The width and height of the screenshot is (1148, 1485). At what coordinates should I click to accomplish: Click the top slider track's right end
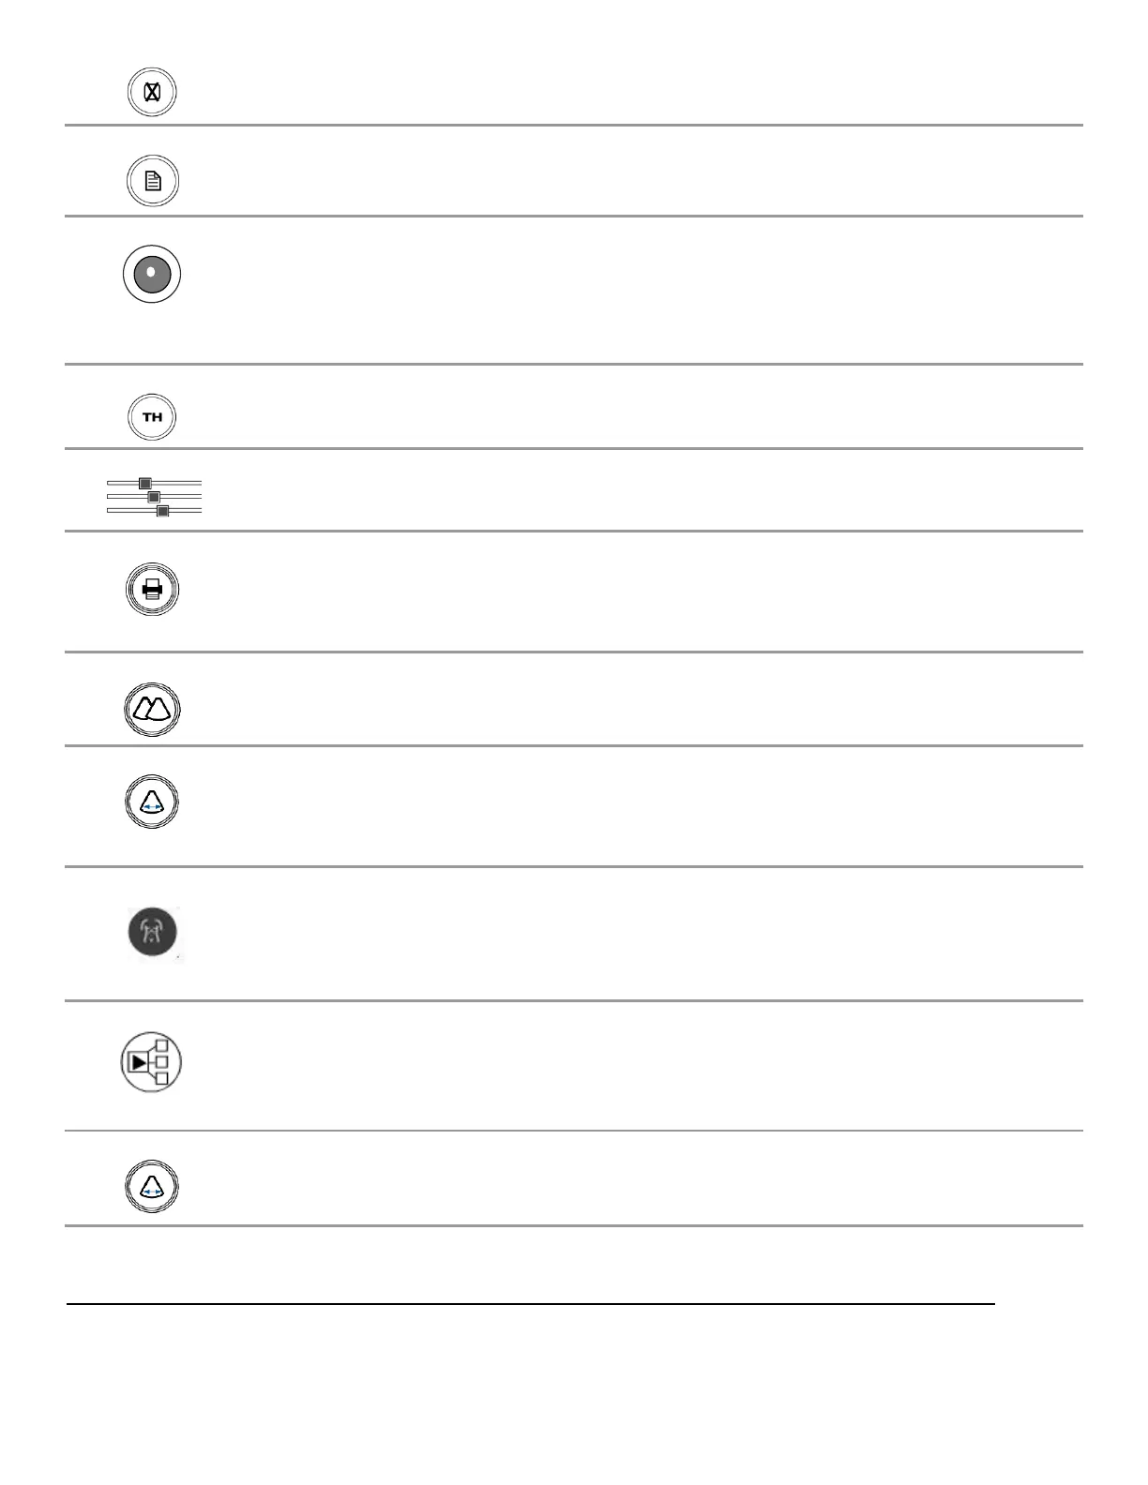pyautogui.click(x=198, y=483)
